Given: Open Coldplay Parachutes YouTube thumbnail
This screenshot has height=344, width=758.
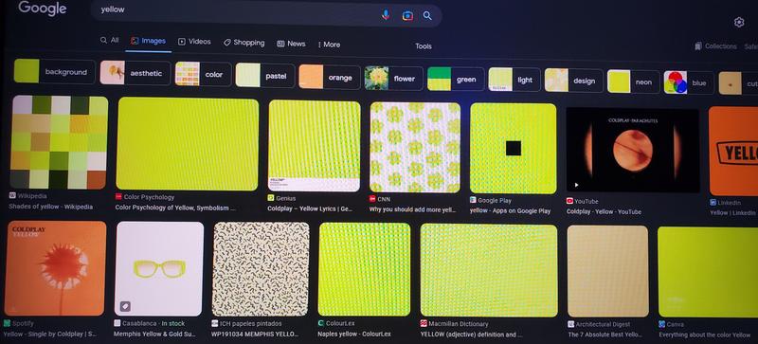Looking at the screenshot, I should point(633,151).
